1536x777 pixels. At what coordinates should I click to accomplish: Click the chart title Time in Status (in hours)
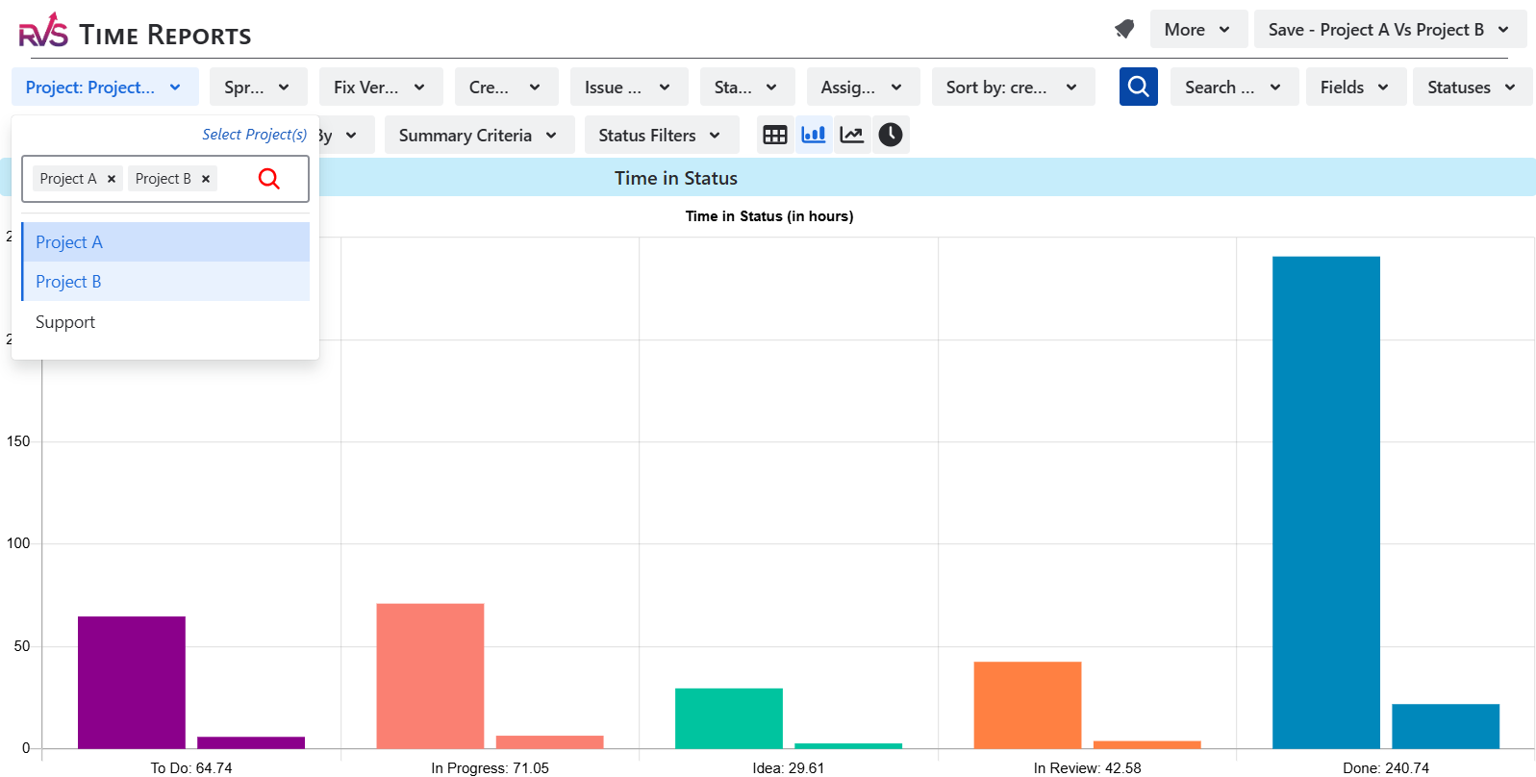pos(769,216)
